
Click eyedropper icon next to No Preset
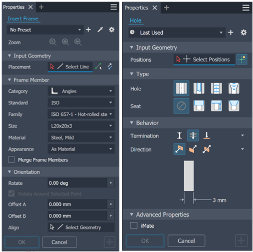click(x=100, y=30)
